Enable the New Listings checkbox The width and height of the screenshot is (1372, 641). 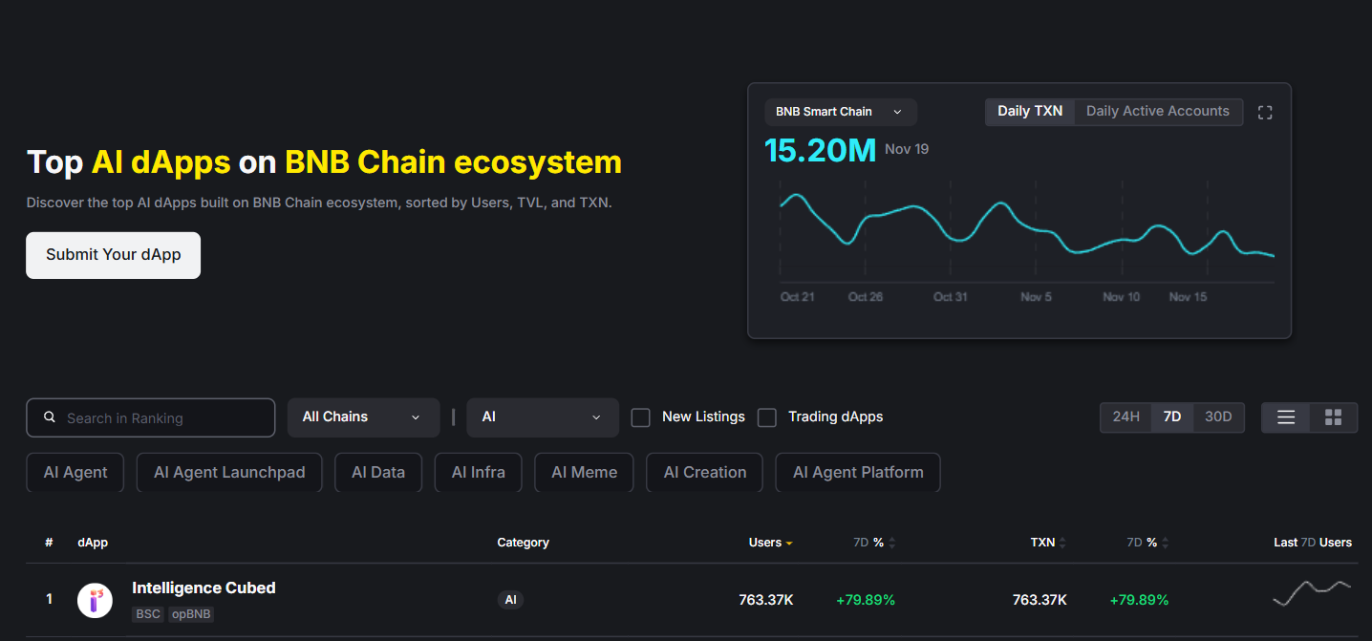tap(640, 417)
